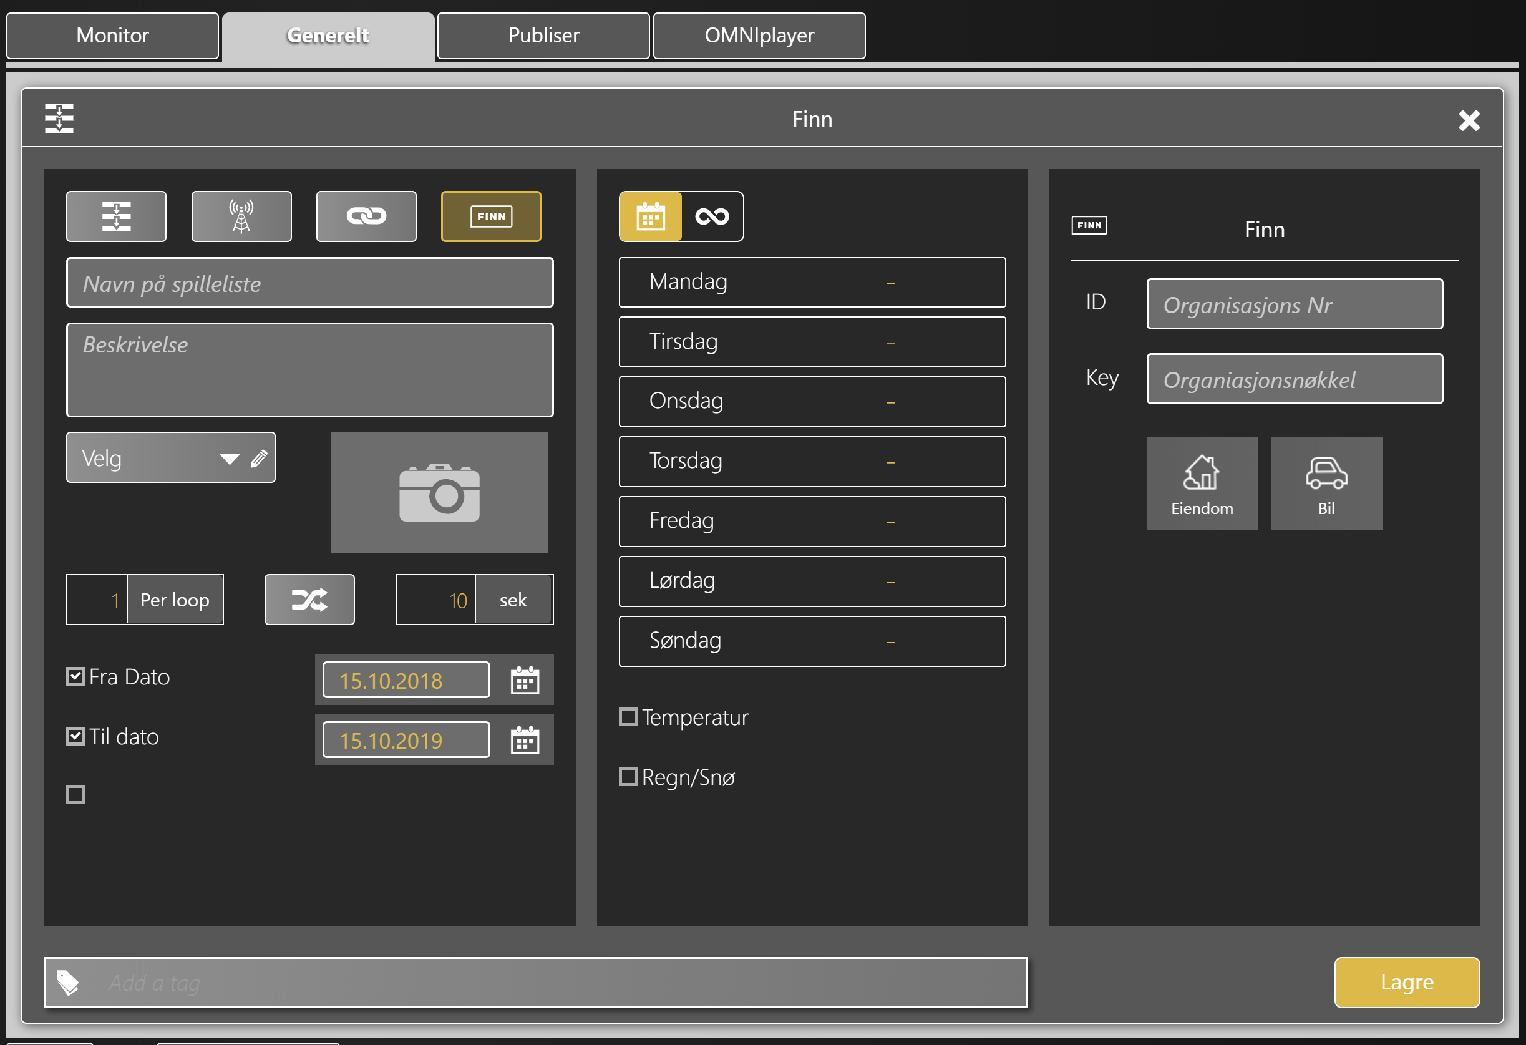
Task: Open the Publiser tab
Action: coord(543,36)
